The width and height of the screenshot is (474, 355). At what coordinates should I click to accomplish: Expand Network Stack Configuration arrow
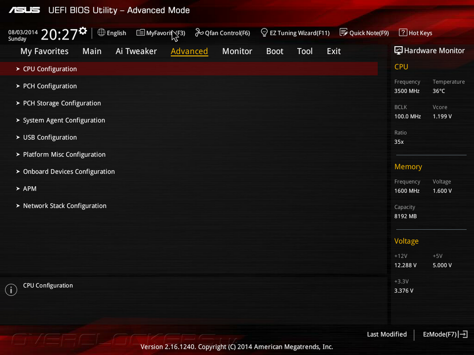pyautogui.click(x=18, y=205)
